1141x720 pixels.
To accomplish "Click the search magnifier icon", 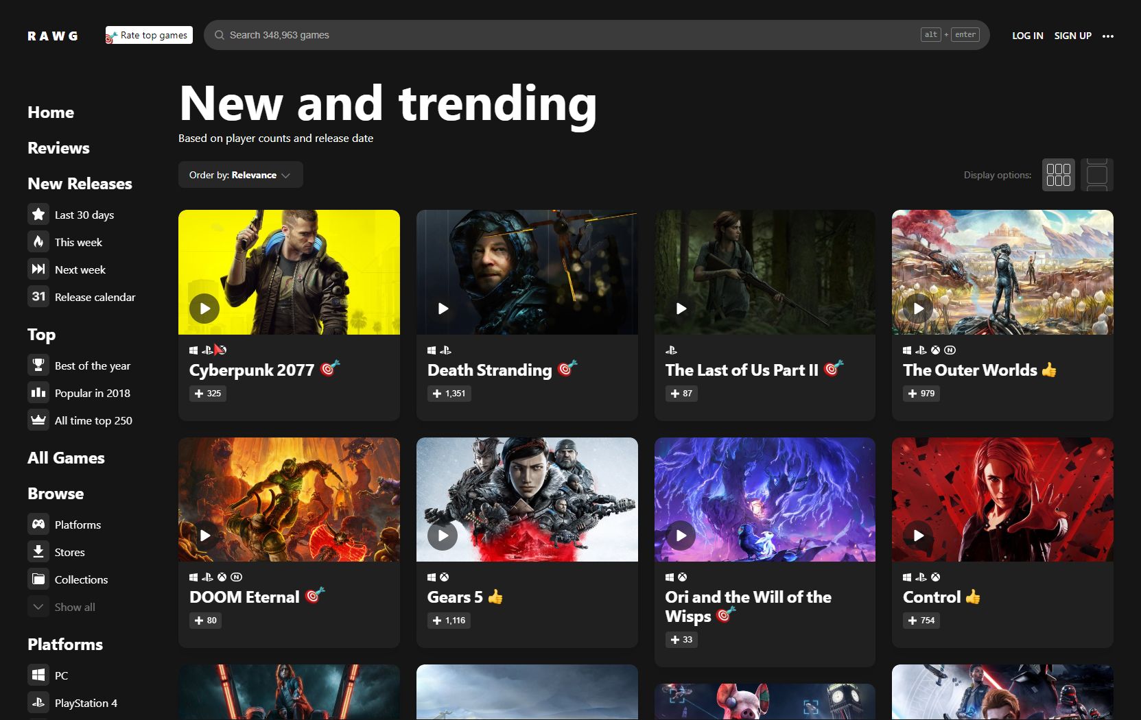I will coord(220,35).
